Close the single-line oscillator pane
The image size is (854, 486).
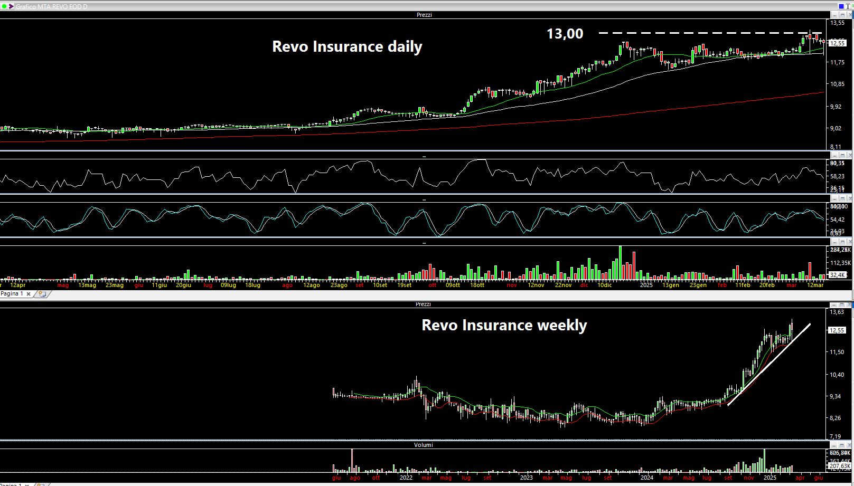click(849, 155)
